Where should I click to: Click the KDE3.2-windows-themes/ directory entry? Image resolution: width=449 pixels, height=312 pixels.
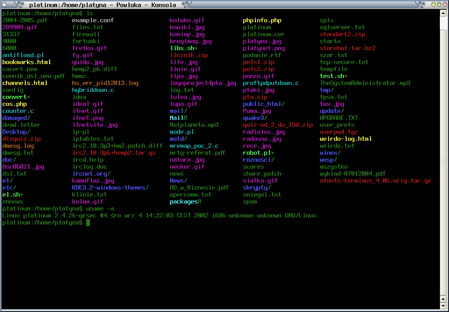pos(110,187)
